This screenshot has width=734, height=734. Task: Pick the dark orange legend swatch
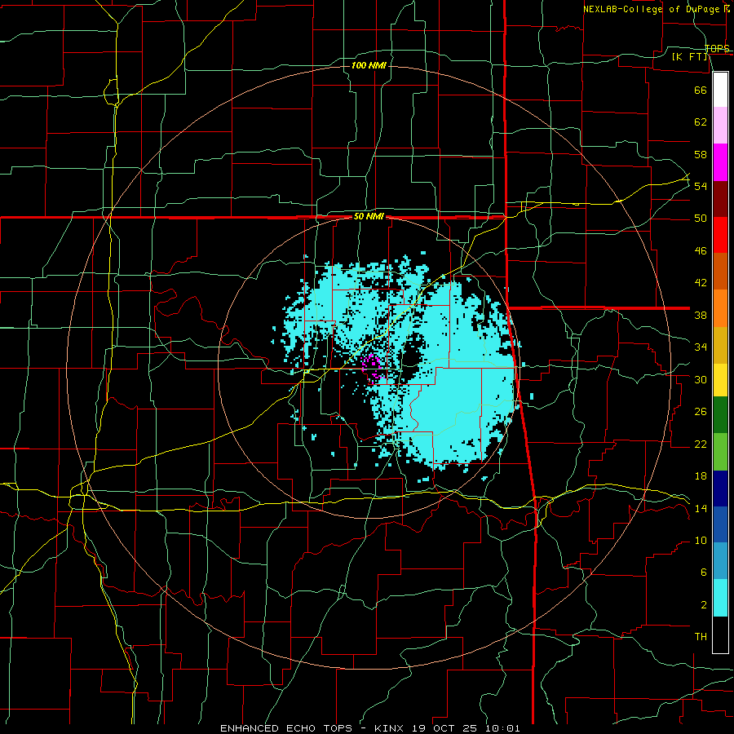coord(720,271)
